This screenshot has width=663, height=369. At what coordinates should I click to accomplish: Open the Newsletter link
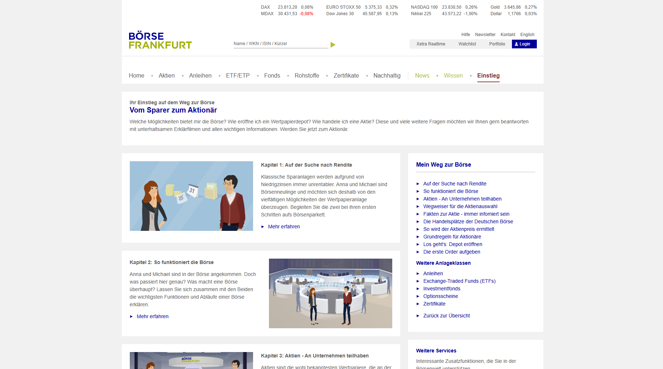click(x=485, y=35)
